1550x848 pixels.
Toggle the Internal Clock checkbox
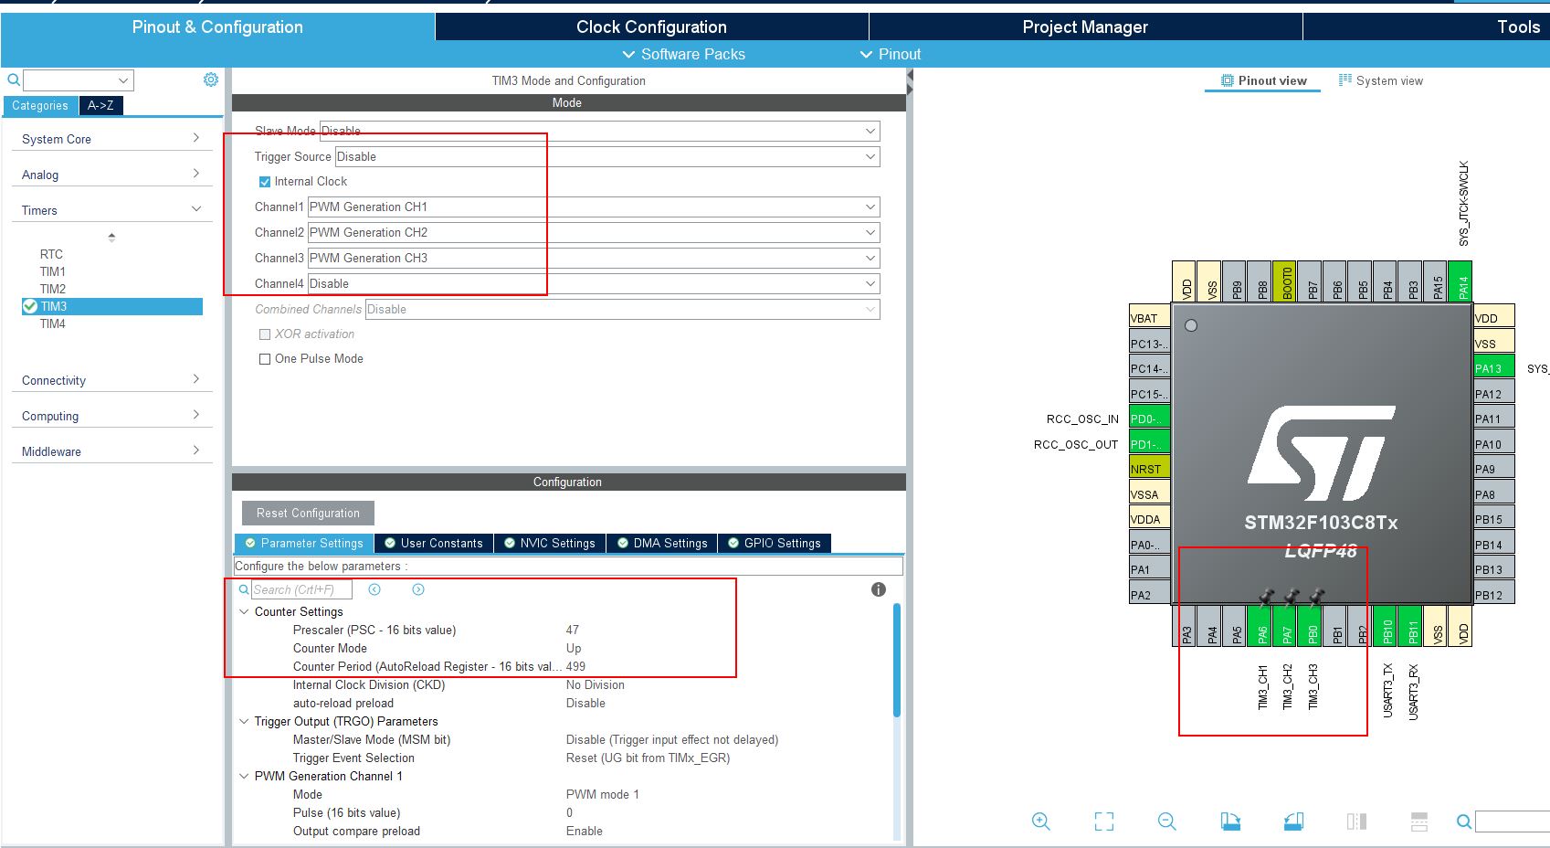click(x=265, y=182)
